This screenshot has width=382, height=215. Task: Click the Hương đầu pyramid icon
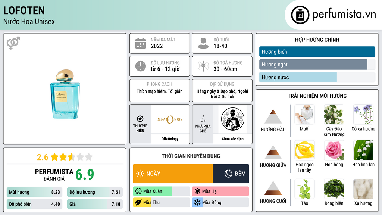273,116
